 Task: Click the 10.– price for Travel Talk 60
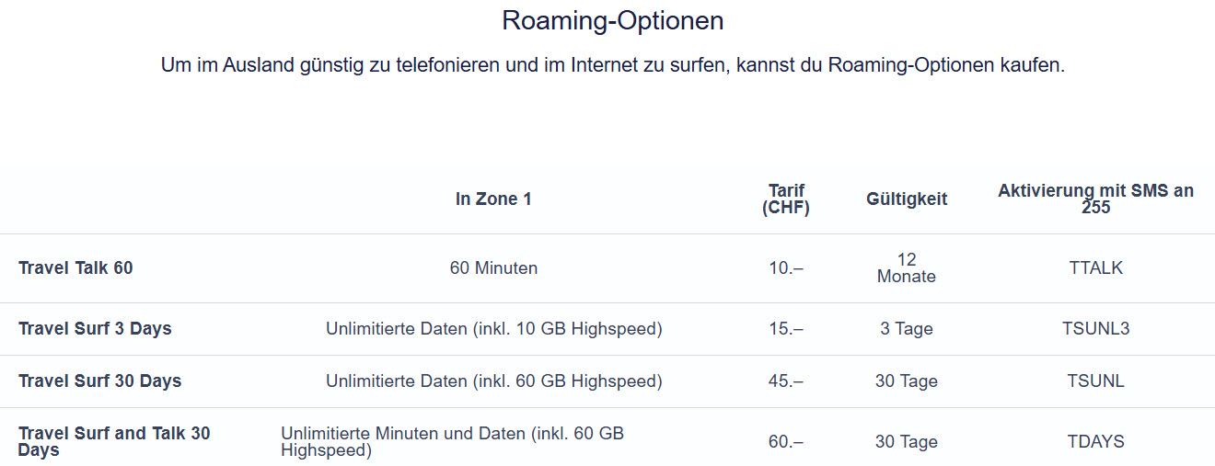click(786, 268)
